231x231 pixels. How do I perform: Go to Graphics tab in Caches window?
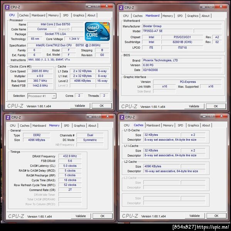click(x=193, y=125)
